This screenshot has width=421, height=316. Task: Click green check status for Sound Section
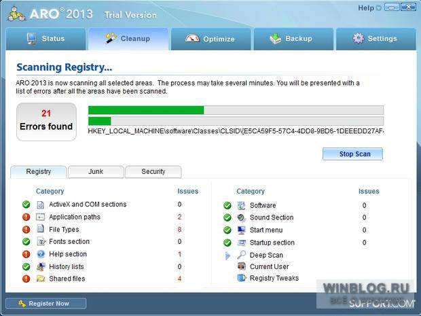[x=227, y=217]
